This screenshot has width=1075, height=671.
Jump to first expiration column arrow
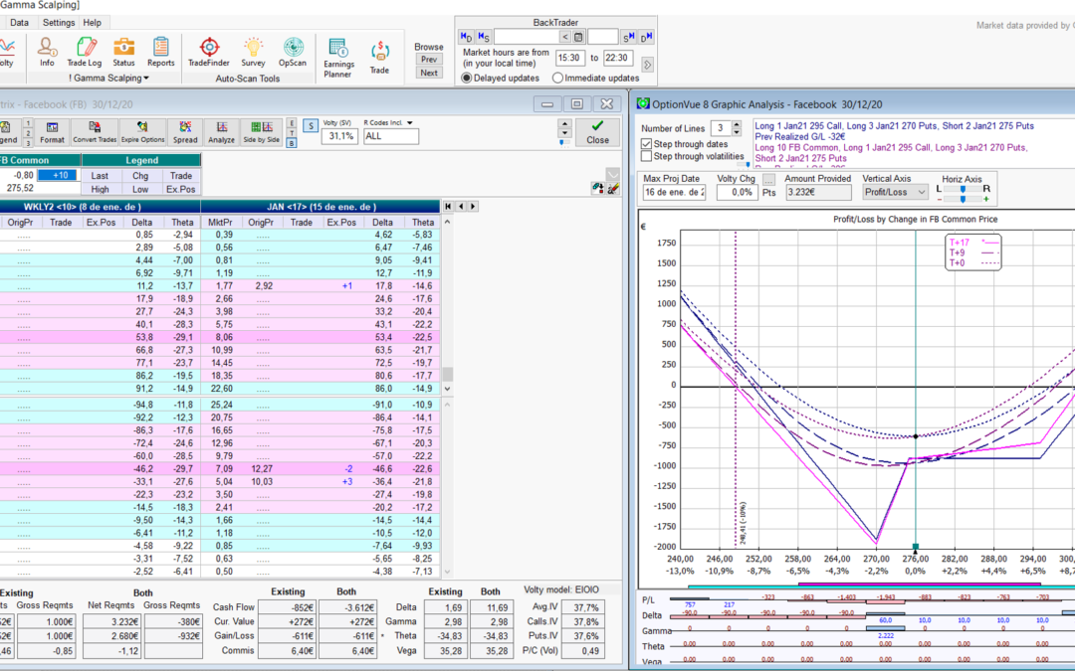click(448, 206)
